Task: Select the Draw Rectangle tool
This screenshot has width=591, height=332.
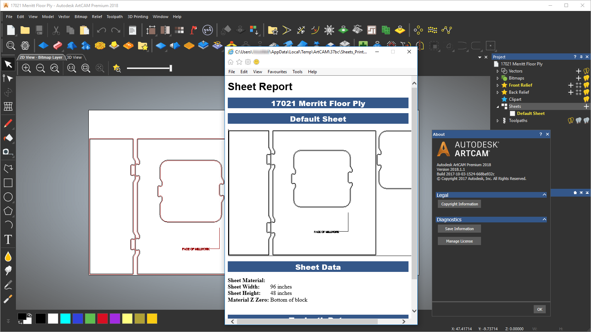Action: click(x=8, y=183)
